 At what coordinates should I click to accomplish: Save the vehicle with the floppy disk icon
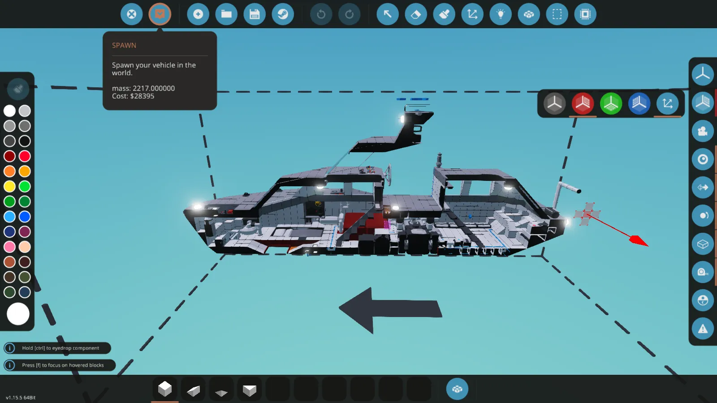[x=255, y=14]
